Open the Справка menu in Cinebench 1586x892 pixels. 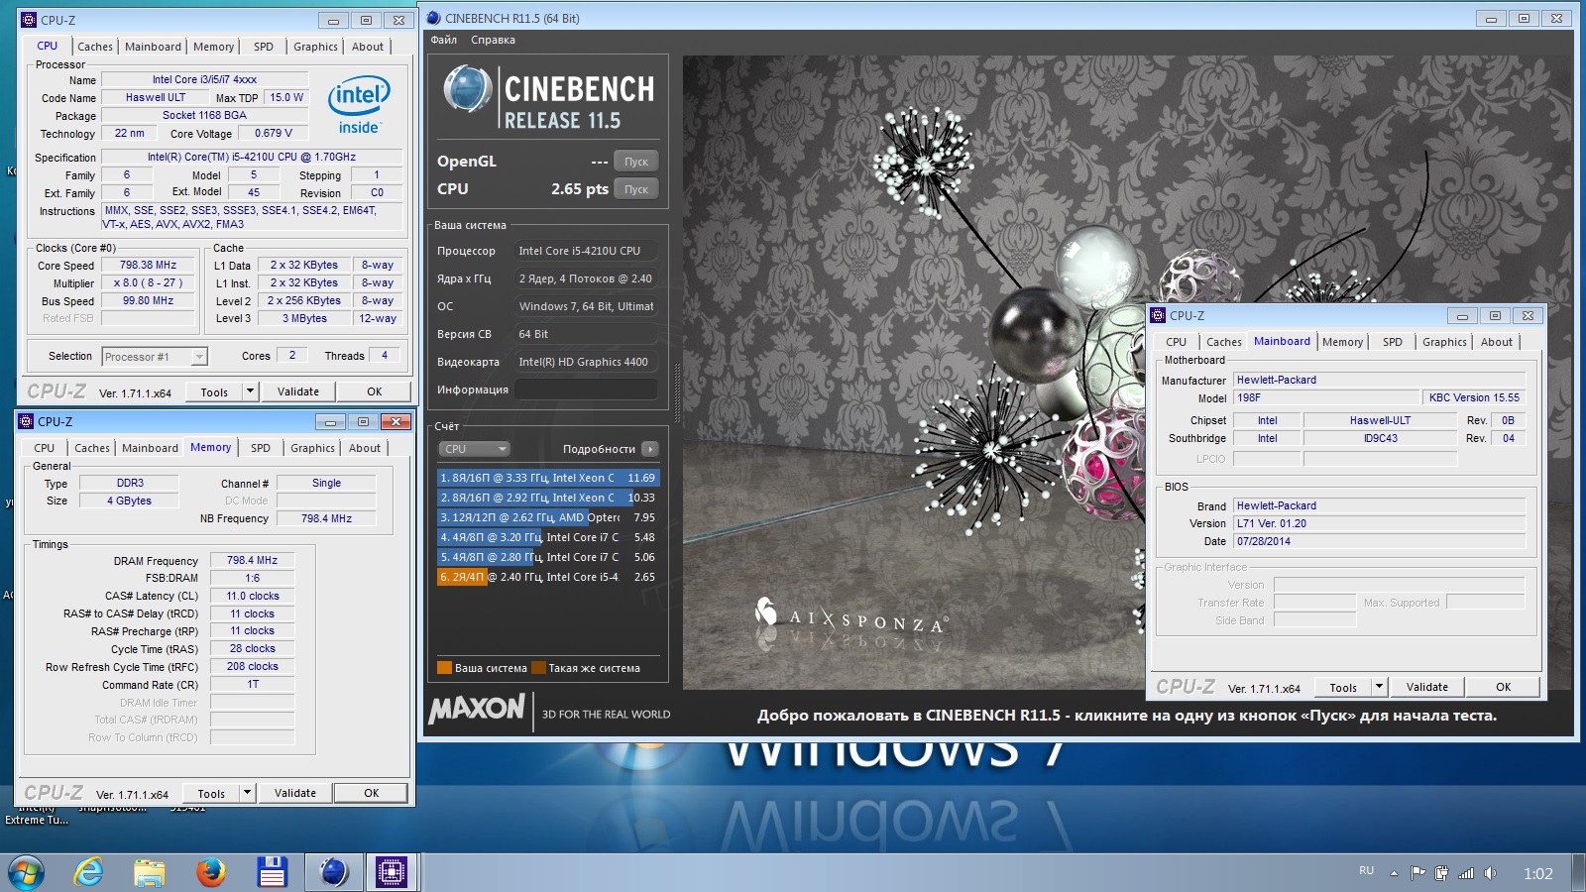[493, 40]
